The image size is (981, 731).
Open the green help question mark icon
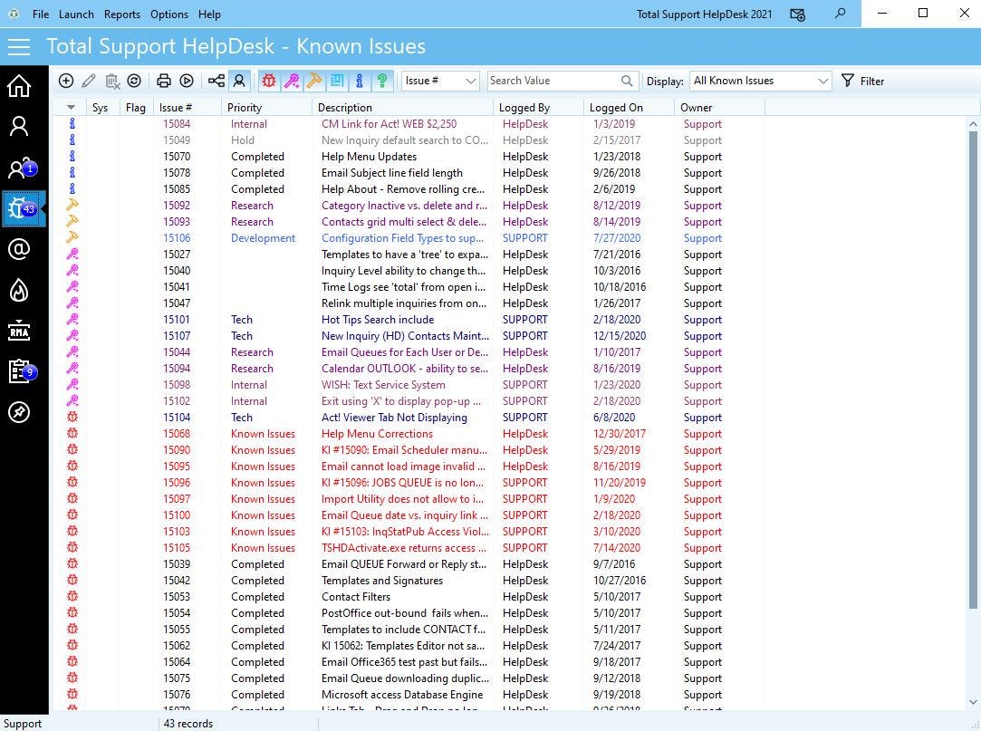tap(382, 81)
